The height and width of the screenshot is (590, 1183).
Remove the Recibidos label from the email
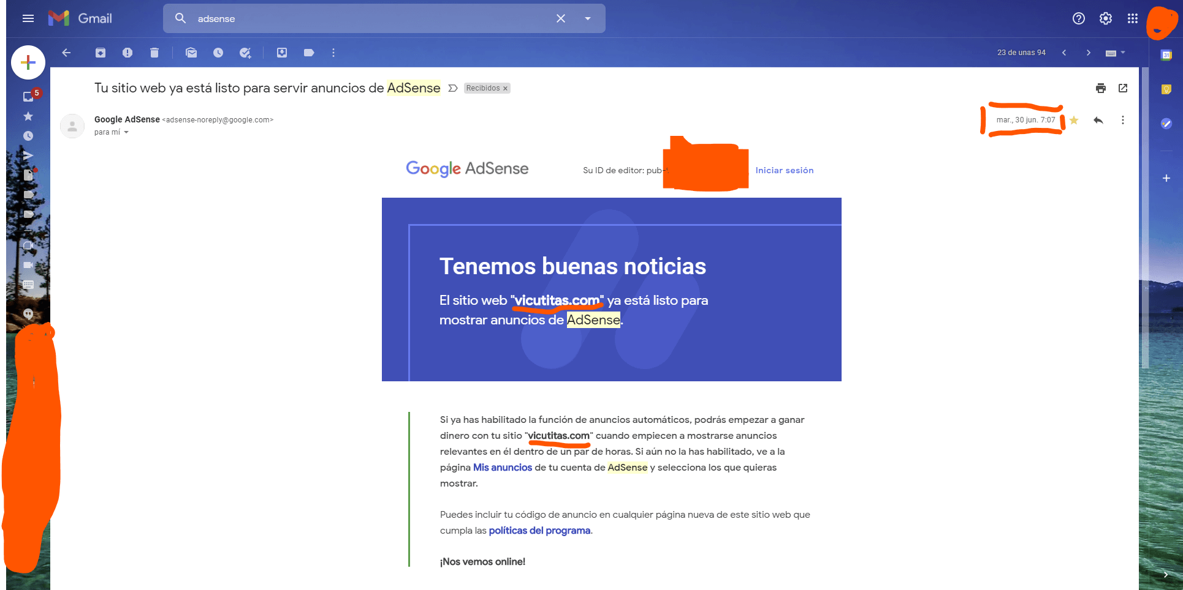(x=505, y=89)
